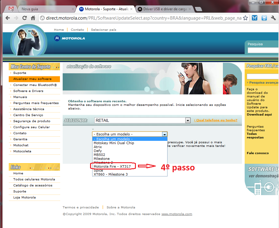Screen dimensions: 279x228
Task: Open Contato link in top navigation
Action: [x=77, y=30]
